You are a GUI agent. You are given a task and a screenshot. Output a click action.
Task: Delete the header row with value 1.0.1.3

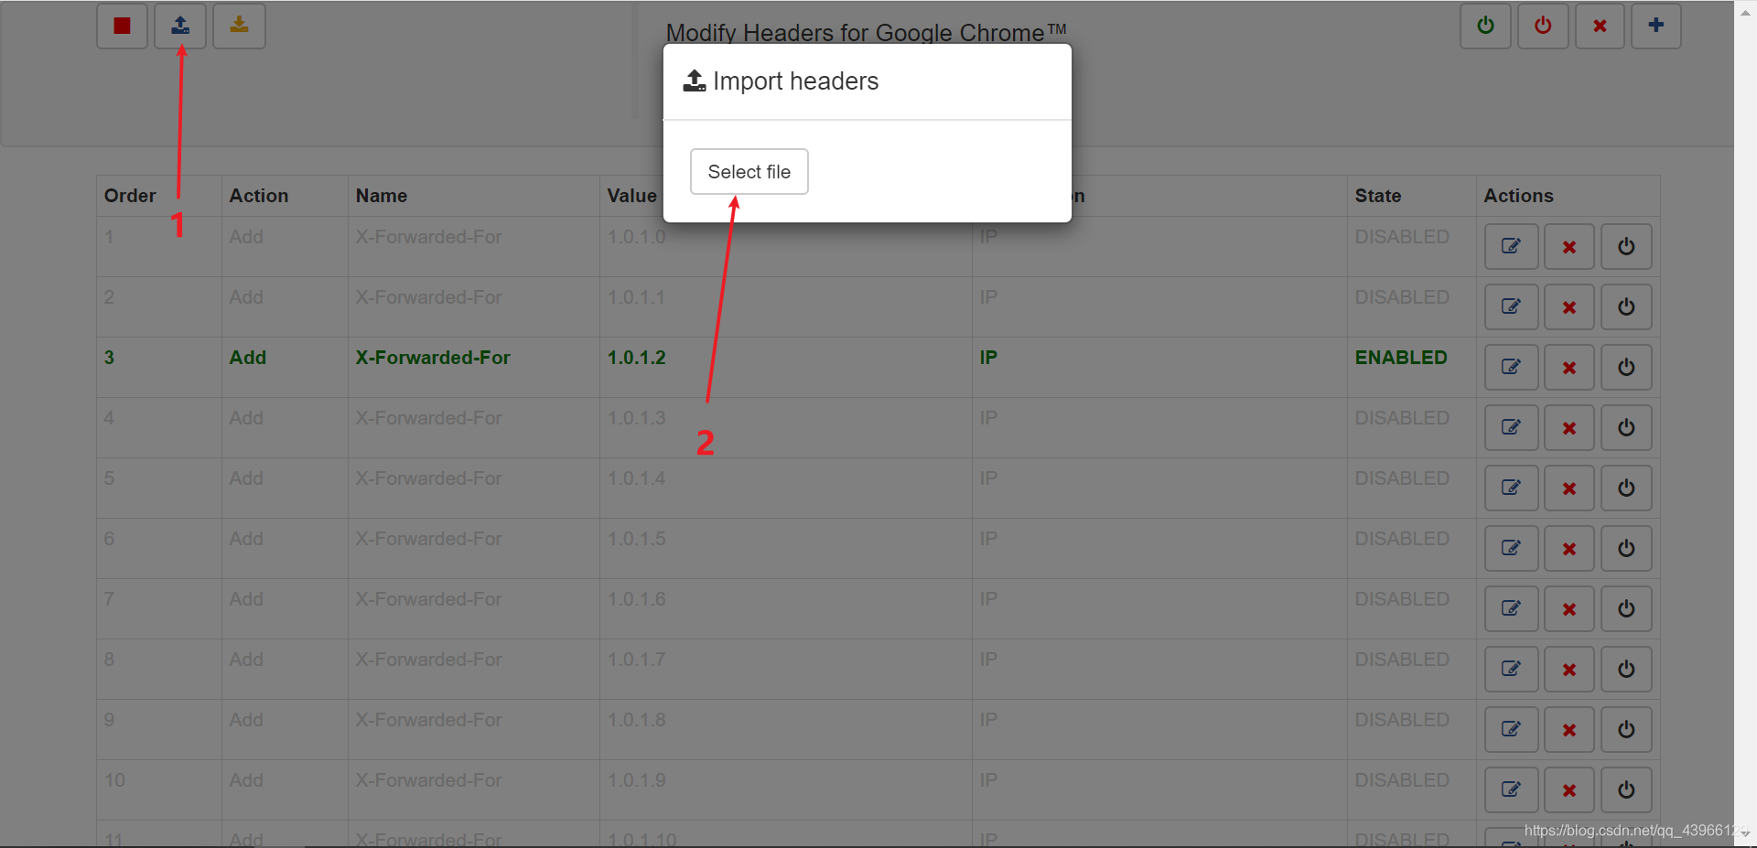pyautogui.click(x=1569, y=428)
